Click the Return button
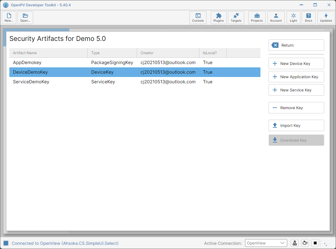336x249 pixels. point(296,45)
